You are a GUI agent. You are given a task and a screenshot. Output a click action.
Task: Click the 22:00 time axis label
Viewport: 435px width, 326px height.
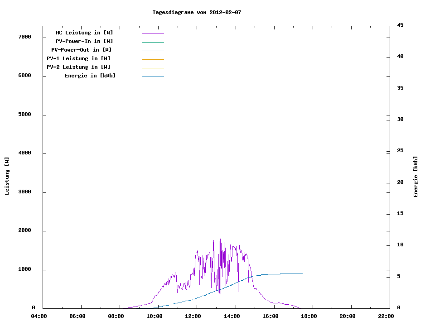pyautogui.click(x=386, y=316)
